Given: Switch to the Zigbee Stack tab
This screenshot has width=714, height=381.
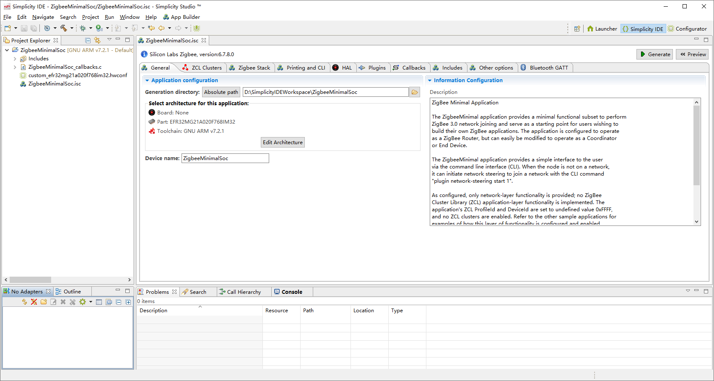Looking at the screenshot, I should pos(250,68).
